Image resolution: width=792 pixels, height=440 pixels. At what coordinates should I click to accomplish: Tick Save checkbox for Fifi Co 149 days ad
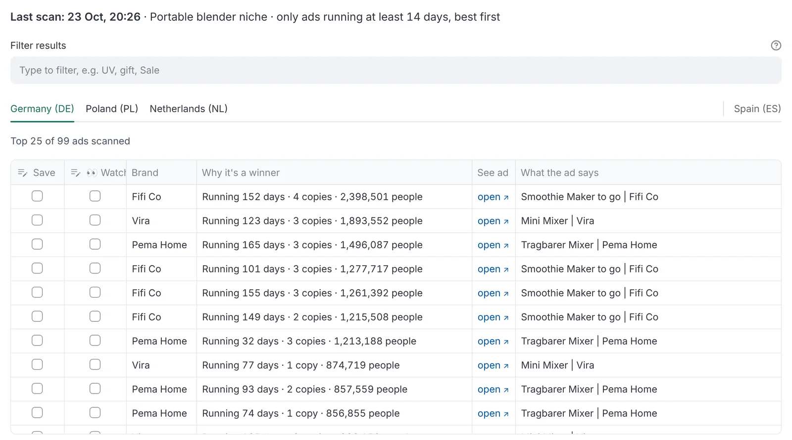tap(37, 316)
